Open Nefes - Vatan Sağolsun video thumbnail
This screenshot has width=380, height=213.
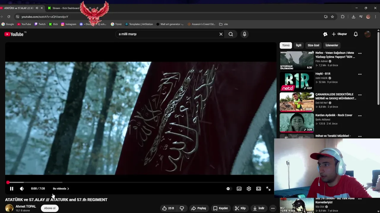click(297, 60)
